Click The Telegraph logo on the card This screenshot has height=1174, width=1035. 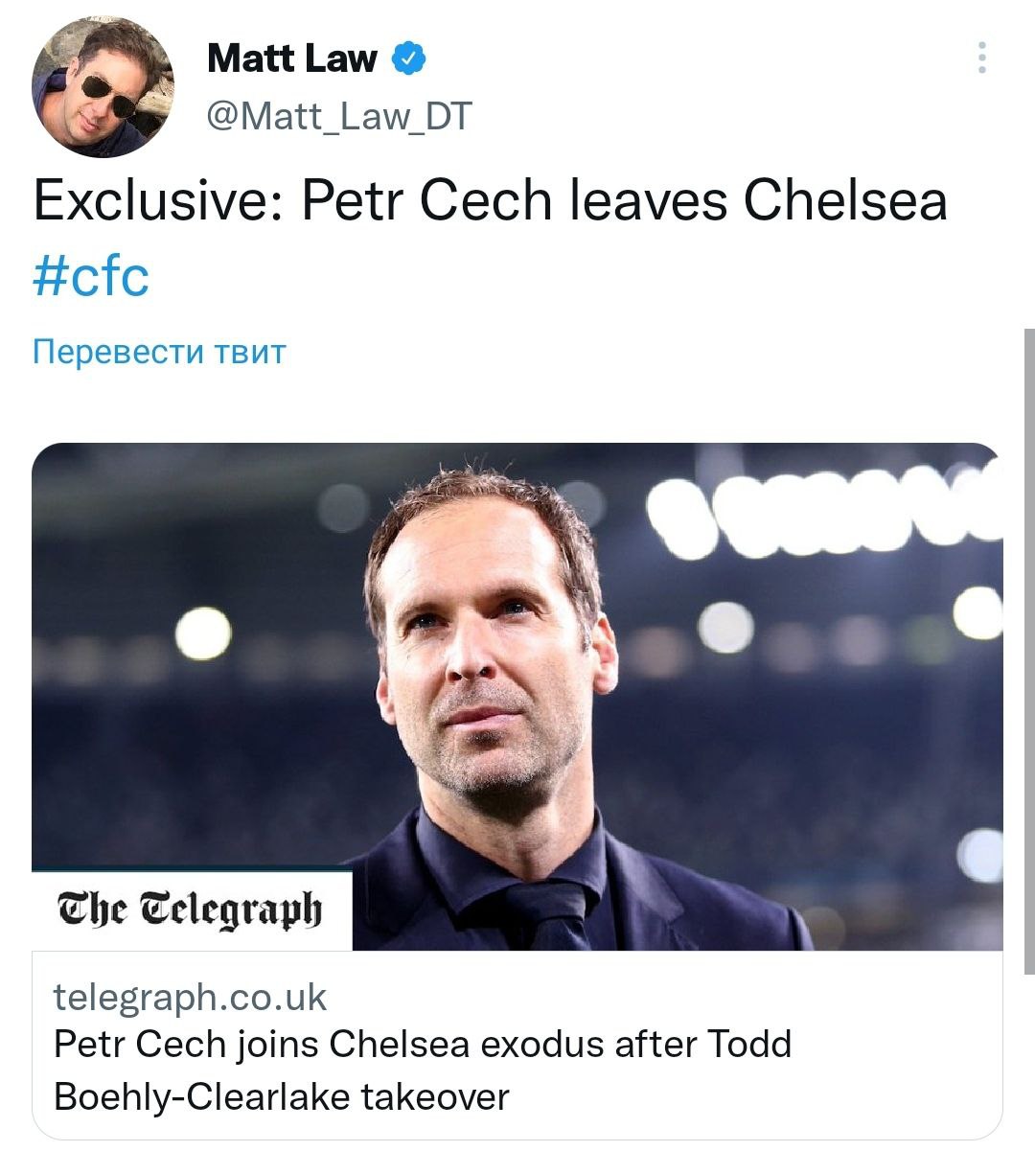[191, 909]
